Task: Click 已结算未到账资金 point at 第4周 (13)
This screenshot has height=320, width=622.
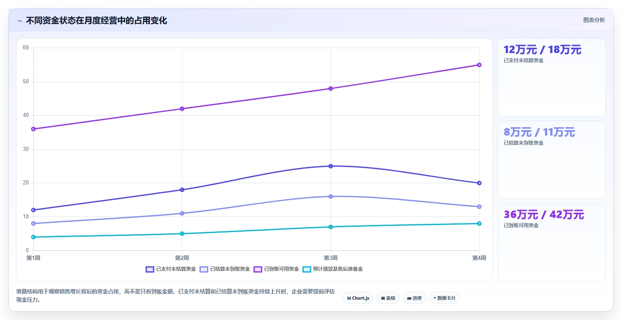Action: click(479, 206)
